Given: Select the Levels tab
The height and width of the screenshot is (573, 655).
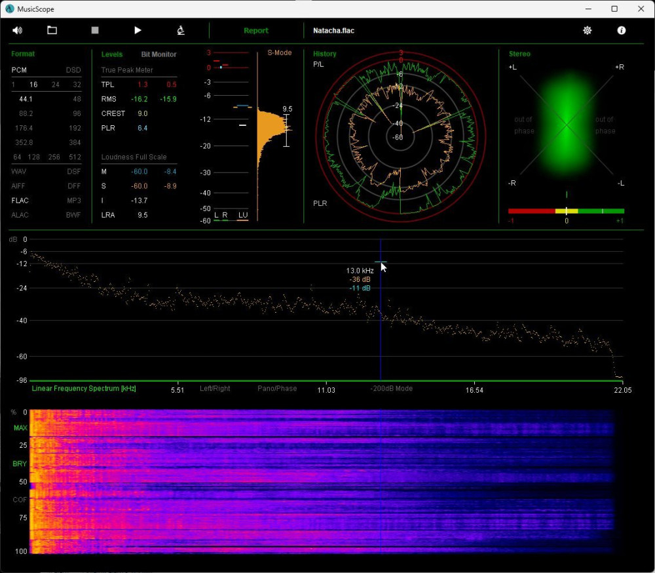Looking at the screenshot, I should pos(112,54).
